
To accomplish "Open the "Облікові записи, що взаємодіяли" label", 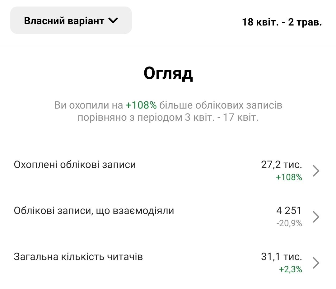I will [x=94, y=211].
